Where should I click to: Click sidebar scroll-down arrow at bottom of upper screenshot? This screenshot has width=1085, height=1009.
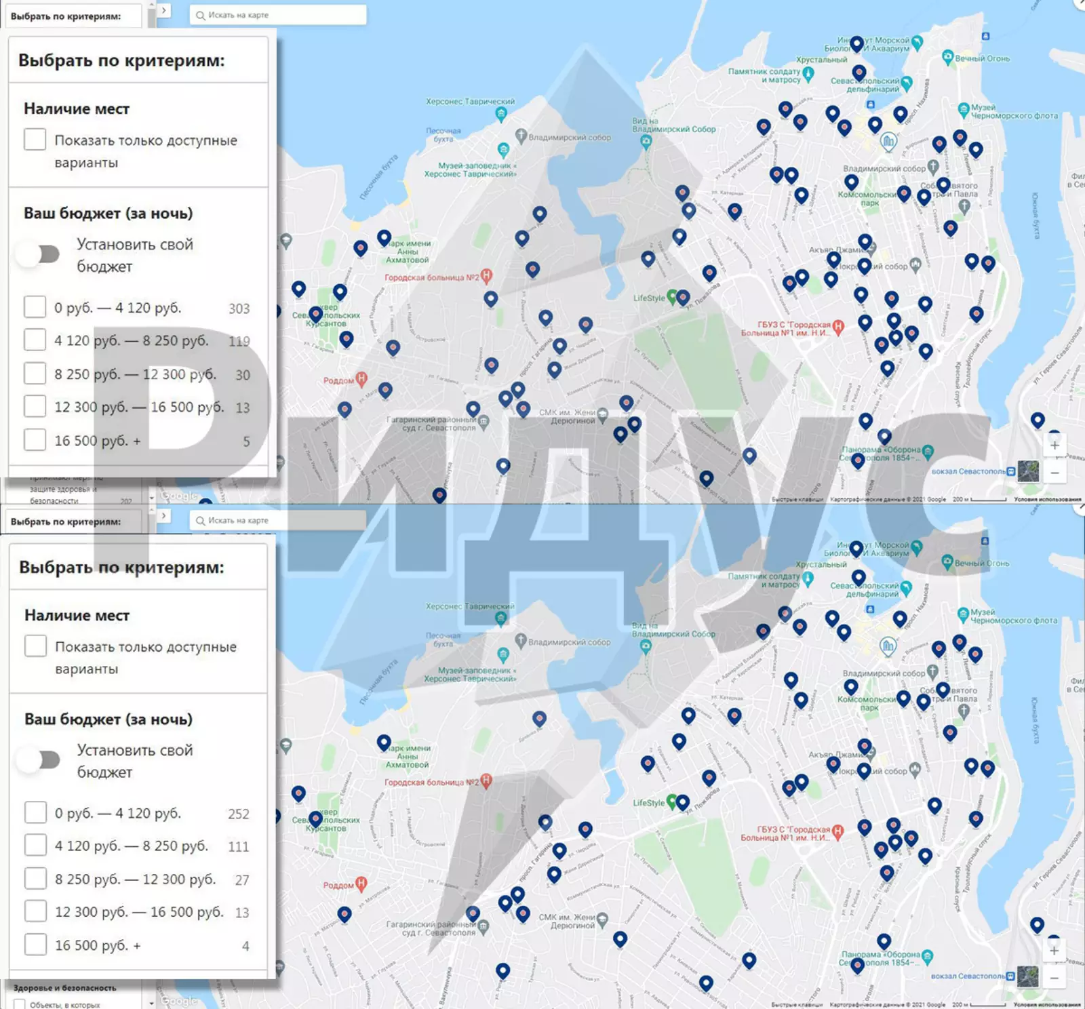151,498
